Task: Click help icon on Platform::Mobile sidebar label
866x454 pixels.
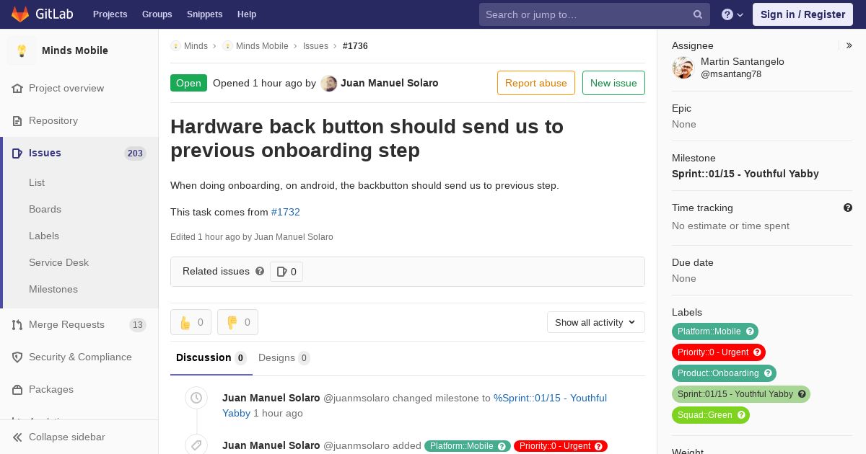Action: pos(750,331)
